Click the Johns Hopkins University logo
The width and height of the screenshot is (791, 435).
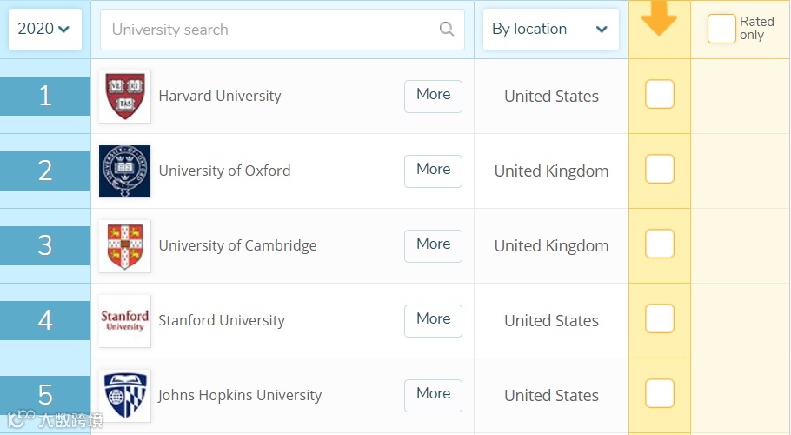124,396
